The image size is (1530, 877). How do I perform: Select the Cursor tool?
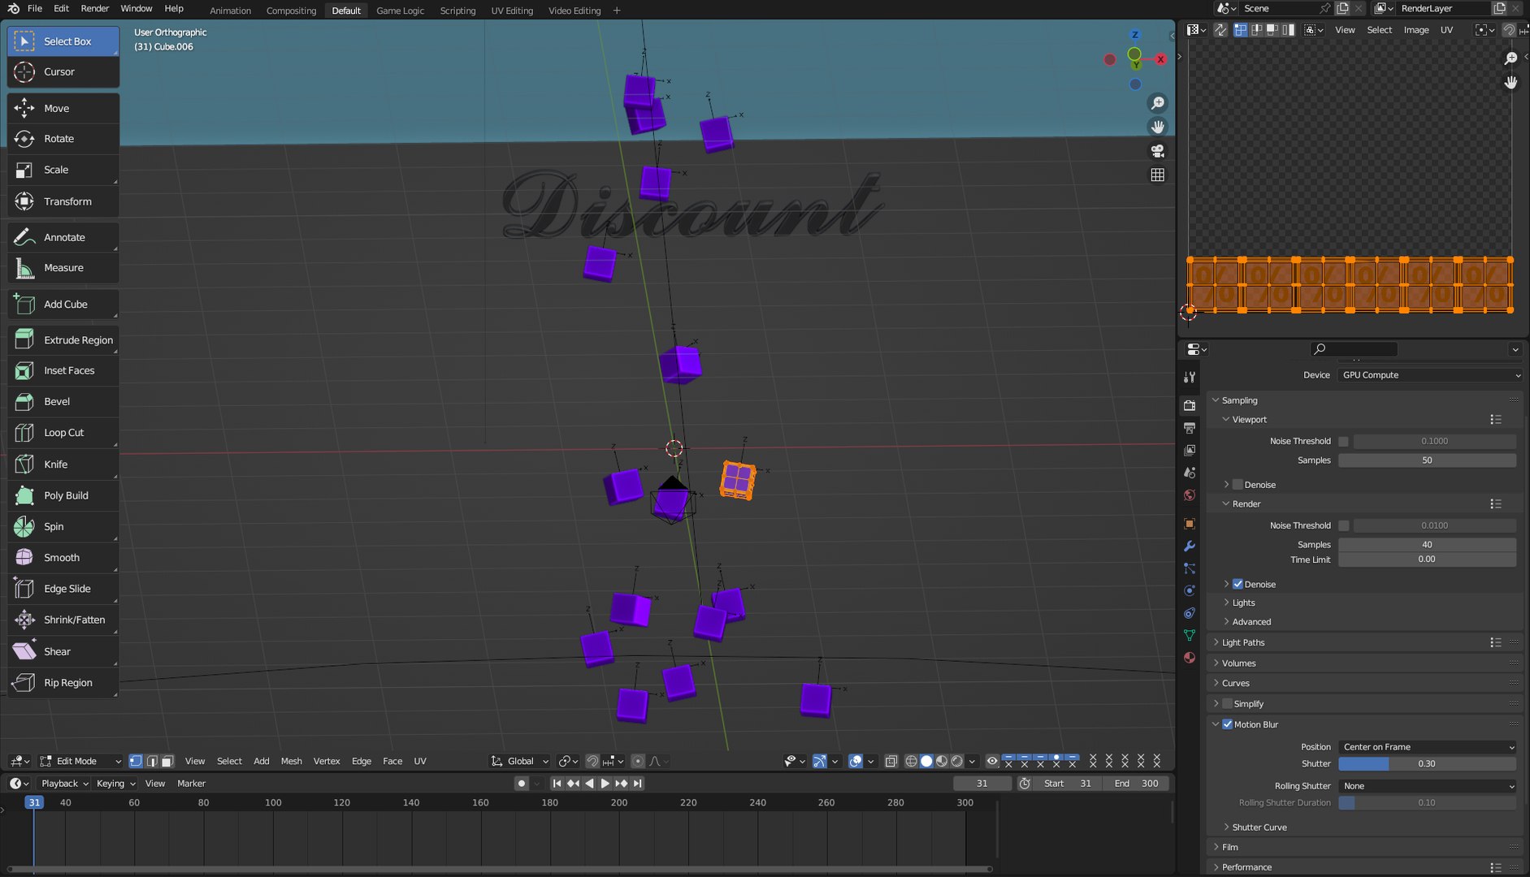(x=63, y=71)
